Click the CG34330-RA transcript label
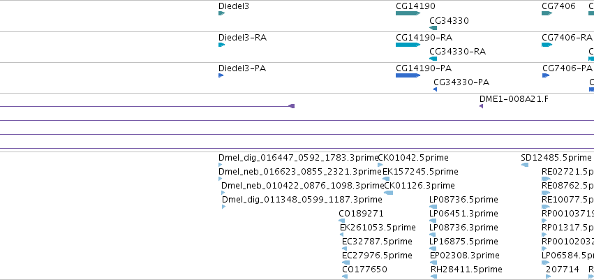 click(x=457, y=52)
